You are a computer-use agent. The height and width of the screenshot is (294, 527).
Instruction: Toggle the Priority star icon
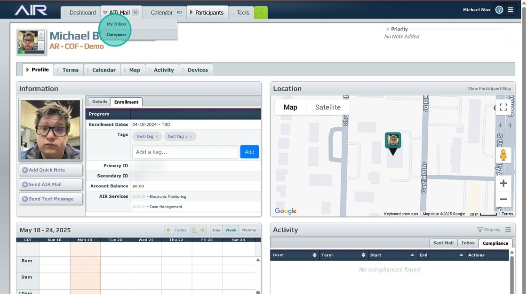click(388, 29)
